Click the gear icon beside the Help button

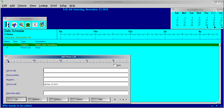click(x=115, y=99)
